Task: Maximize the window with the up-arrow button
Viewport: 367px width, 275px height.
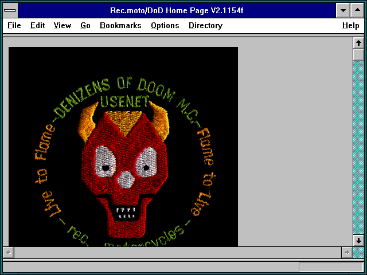Action: [357, 10]
